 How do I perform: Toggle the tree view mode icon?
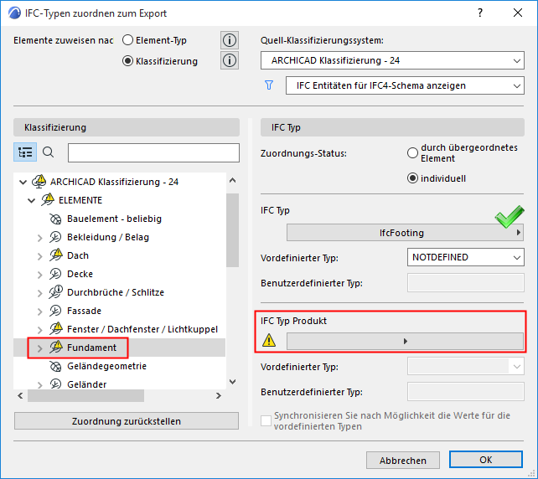[25, 152]
